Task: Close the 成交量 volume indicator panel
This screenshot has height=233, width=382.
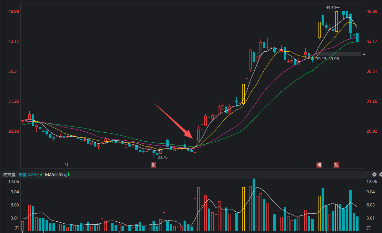Action: [x=374, y=174]
